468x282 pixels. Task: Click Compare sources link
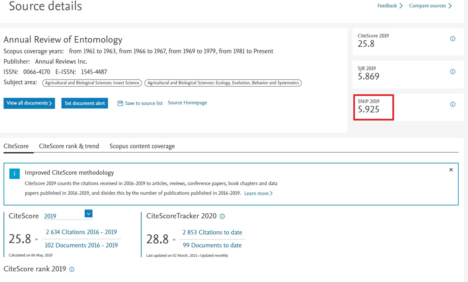click(x=431, y=6)
